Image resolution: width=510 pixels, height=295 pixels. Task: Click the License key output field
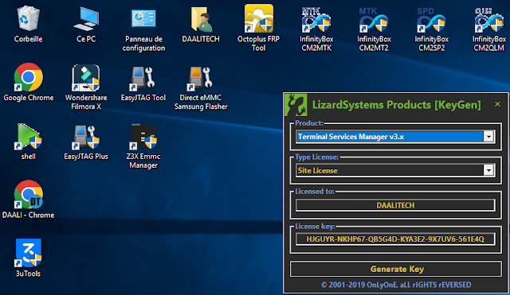coord(395,239)
